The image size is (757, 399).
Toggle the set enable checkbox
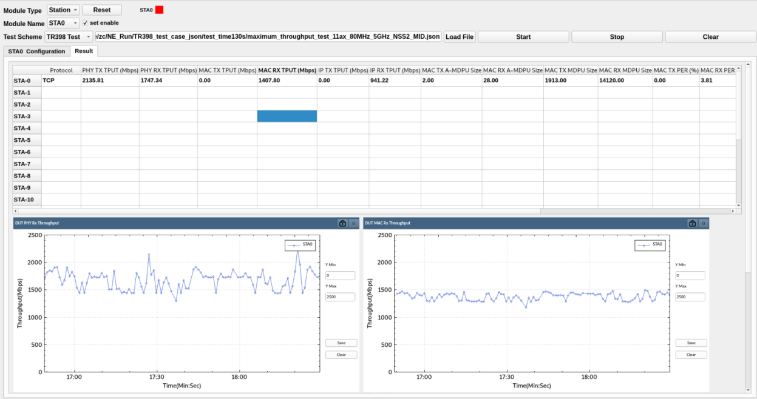tap(86, 23)
